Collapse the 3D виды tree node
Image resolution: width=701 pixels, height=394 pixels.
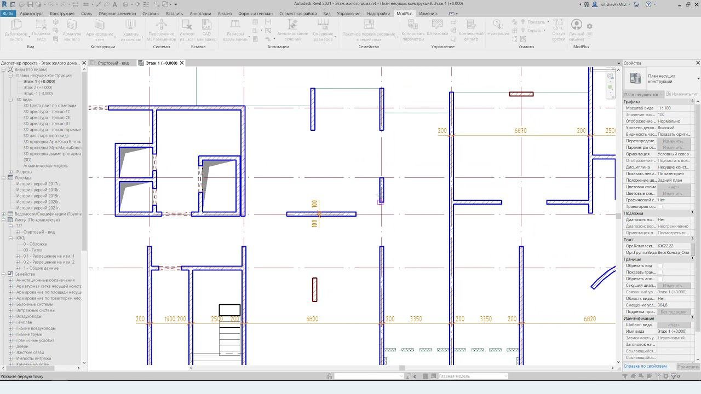tap(10, 100)
